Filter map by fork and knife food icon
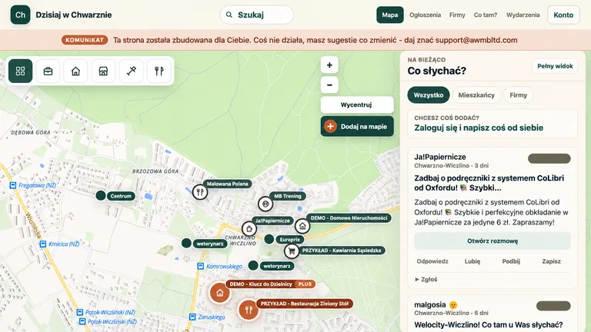The width and height of the screenshot is (591, 332). tap(159, 71)
